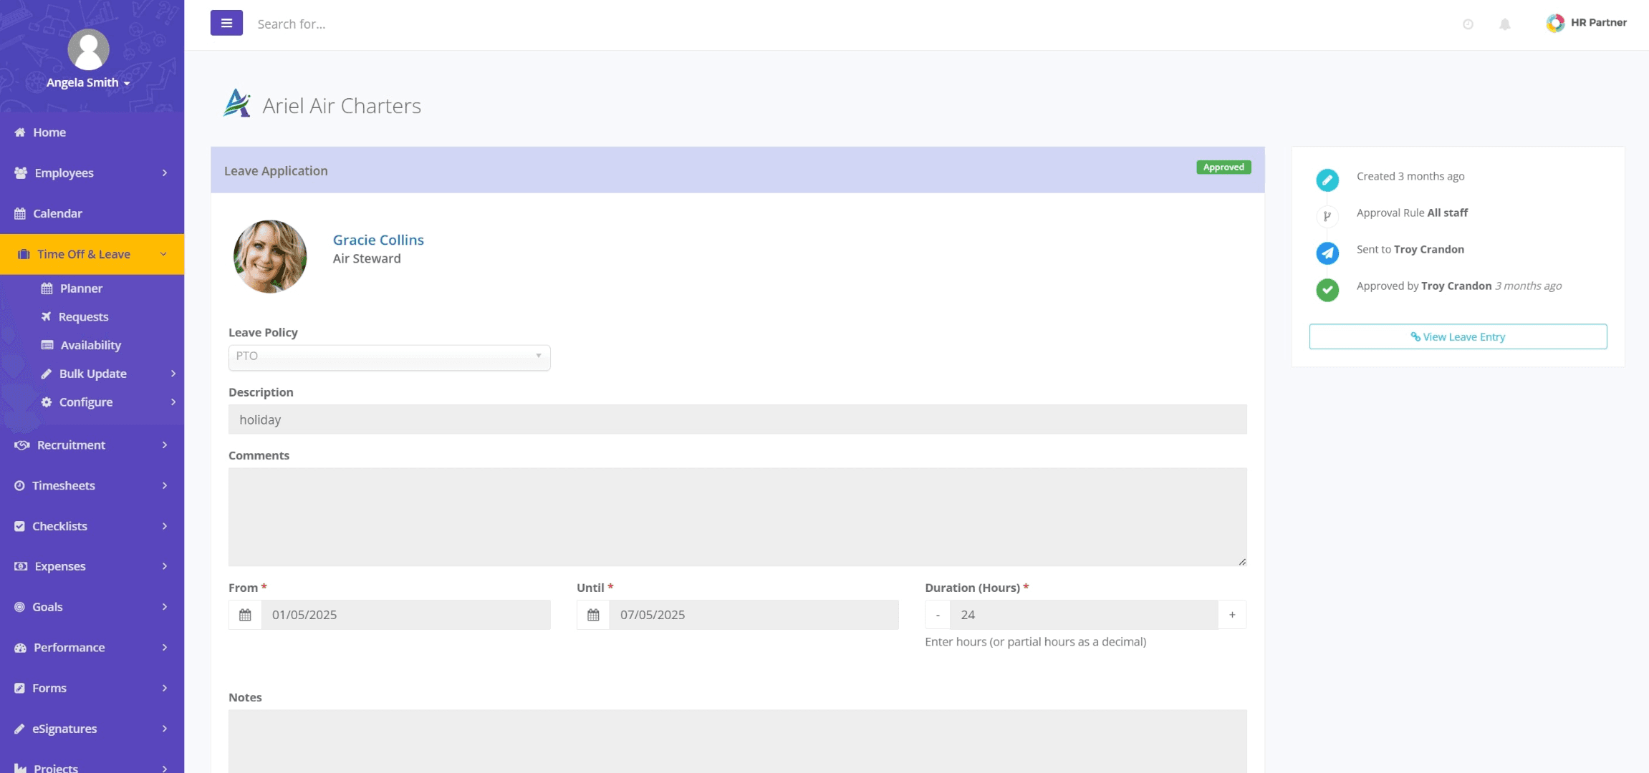The height and width of the screenshot is (773, 1649).
Task: Click the Requests airplane icon
Action: click(47, 316)
